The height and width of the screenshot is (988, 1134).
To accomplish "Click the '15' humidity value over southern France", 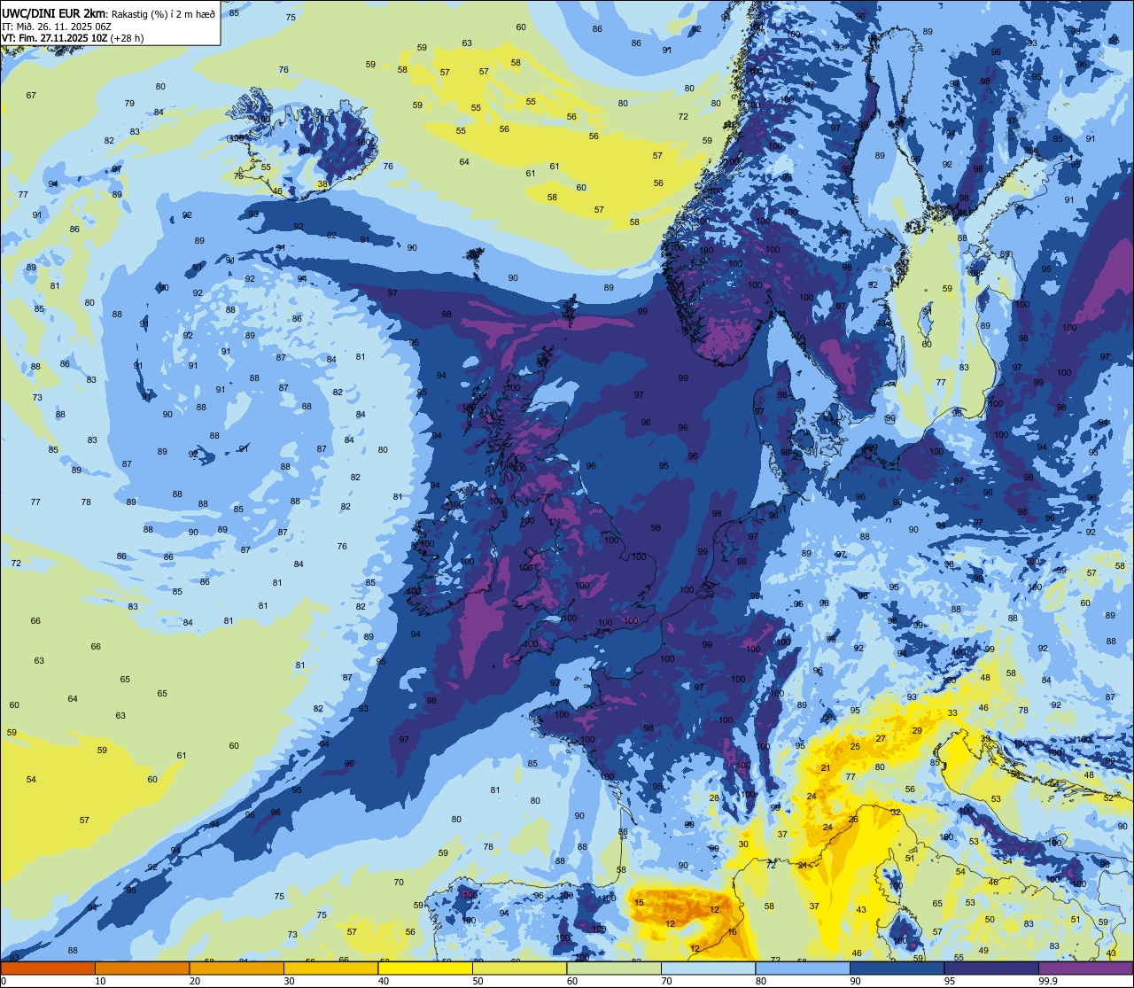I will [x=639, y=902].
